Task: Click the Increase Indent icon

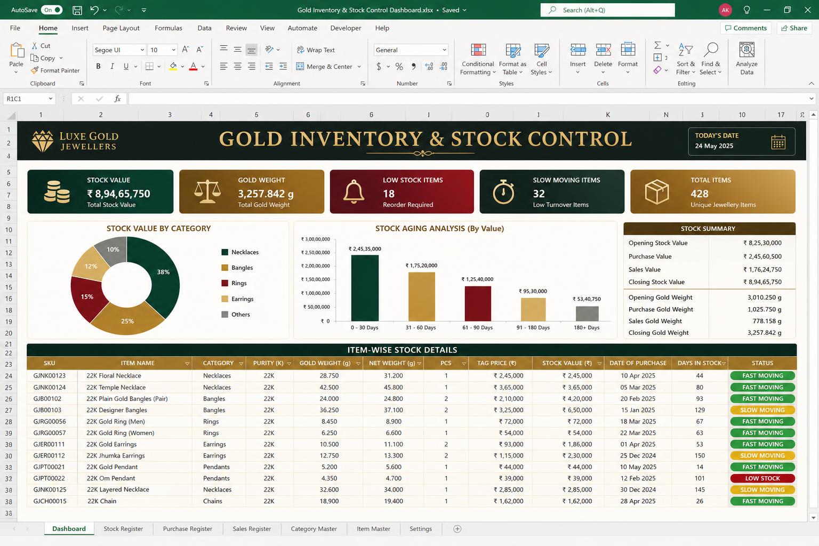Action: click(283, 67)
